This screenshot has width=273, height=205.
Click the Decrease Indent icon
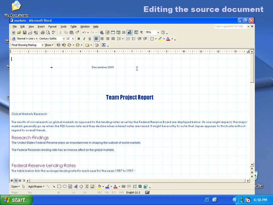tap(139, 39)
